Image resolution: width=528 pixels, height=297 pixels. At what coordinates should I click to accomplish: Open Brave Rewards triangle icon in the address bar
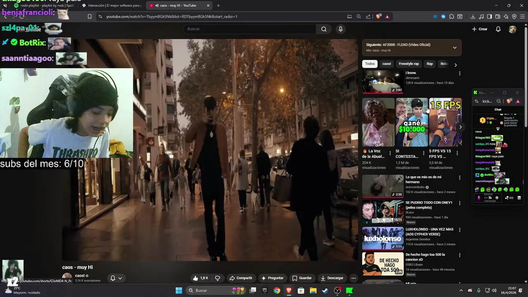387,16
